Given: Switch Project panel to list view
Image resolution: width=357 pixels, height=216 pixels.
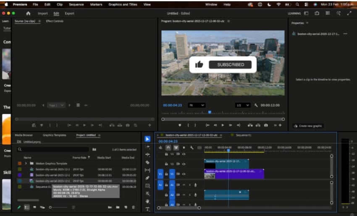Looking at the screenshot, I should click(x=26, y=207).
